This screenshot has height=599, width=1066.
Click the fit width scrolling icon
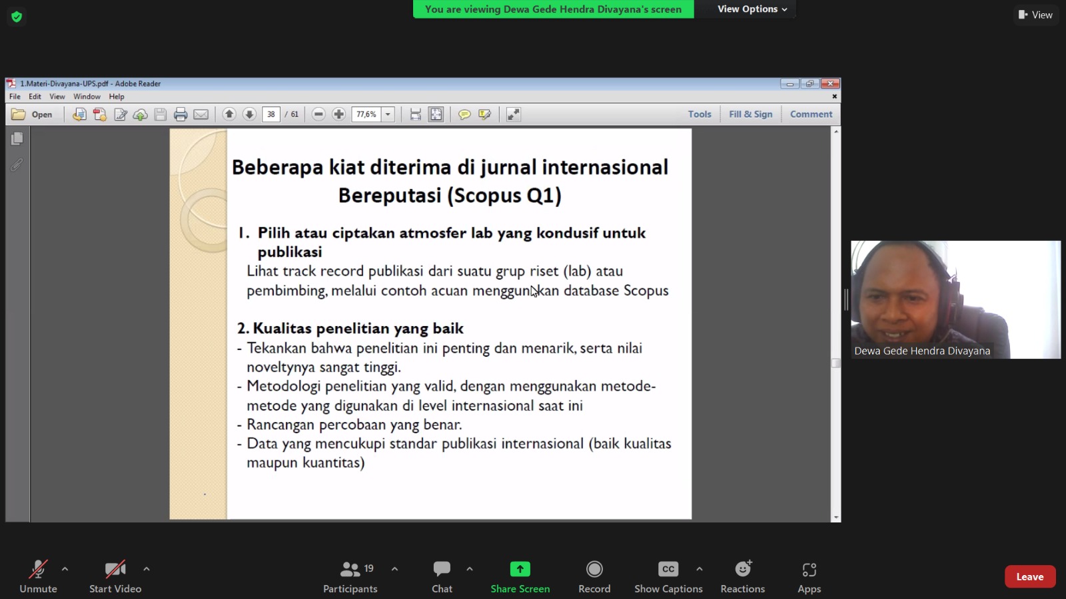[416, 114]
